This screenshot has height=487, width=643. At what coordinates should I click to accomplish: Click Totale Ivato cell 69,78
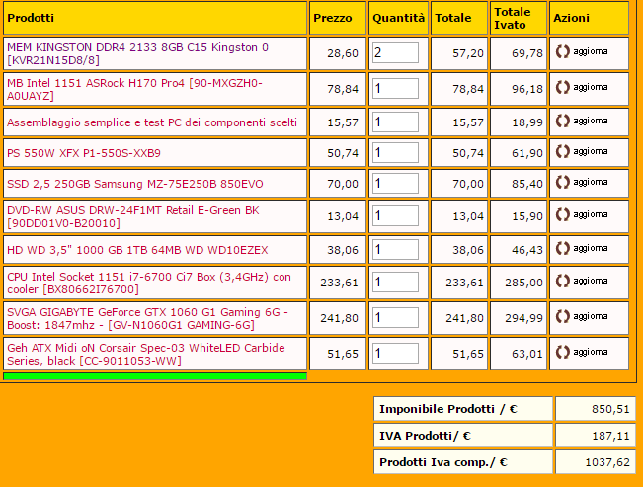pyautogui.click(x=519, y=53)
